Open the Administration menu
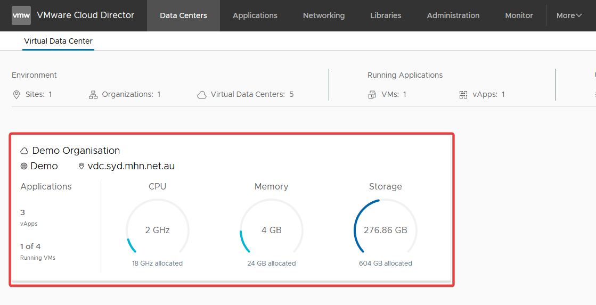This screenshot has width=596, height=305. pos(453,15)
